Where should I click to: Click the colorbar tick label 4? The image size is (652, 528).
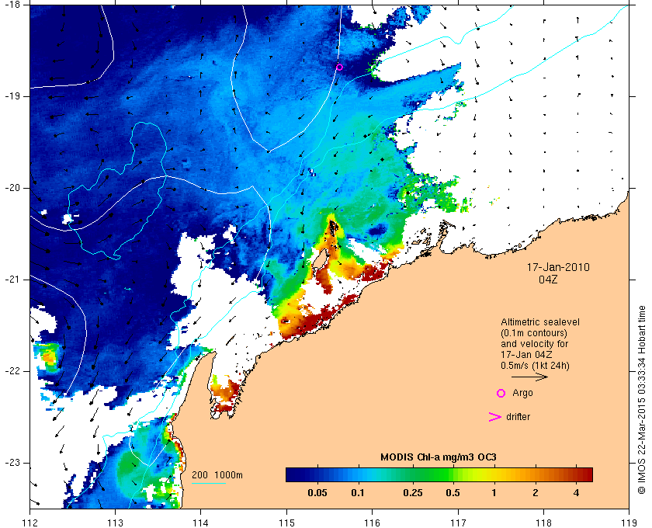(x=576, y=494)
